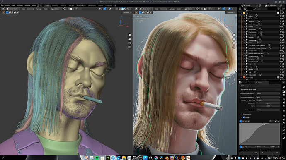Click the outliner search field

click(x=260, y=9)
